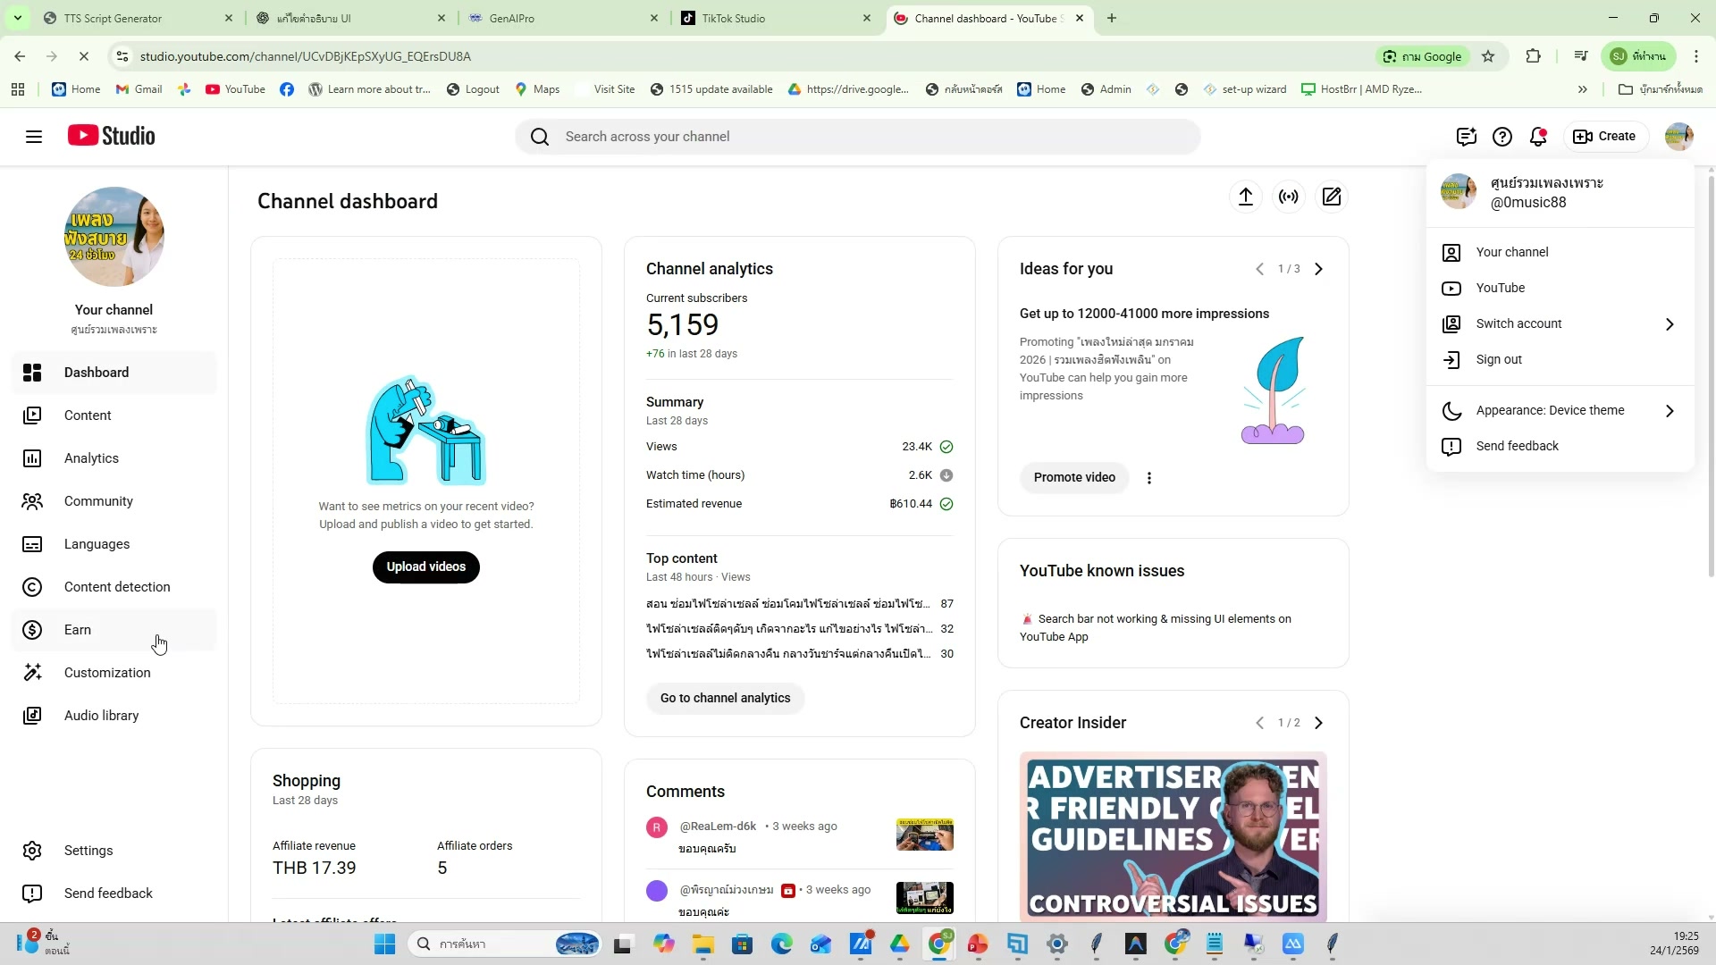Open the Analytics sidebar icon
Viewport: 1716px width, 965px height.
click(32, 458)
